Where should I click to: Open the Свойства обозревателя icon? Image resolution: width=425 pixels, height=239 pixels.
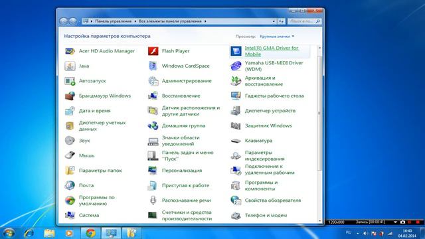tap(236, 200)
